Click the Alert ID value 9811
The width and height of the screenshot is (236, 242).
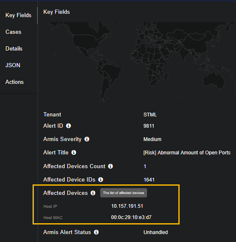tap(149, 126)
